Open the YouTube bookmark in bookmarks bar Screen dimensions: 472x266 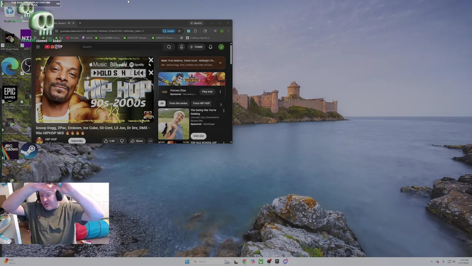(73, 38)
